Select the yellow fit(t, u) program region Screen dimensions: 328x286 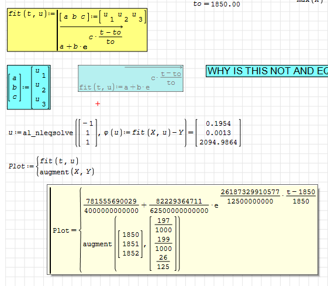click(x=77, y=30)
